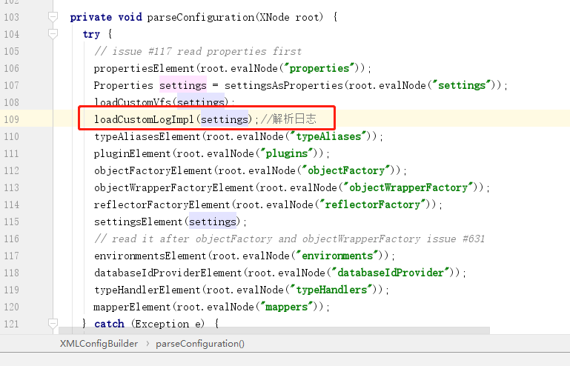Click the loadCustomLogImpl call
The image size is (570, 366).
[x=145, y=119]
